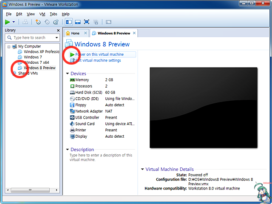This screenshot has width=272, height=204.
Task: Click the Powered off state text
Action: coord(198,175)
